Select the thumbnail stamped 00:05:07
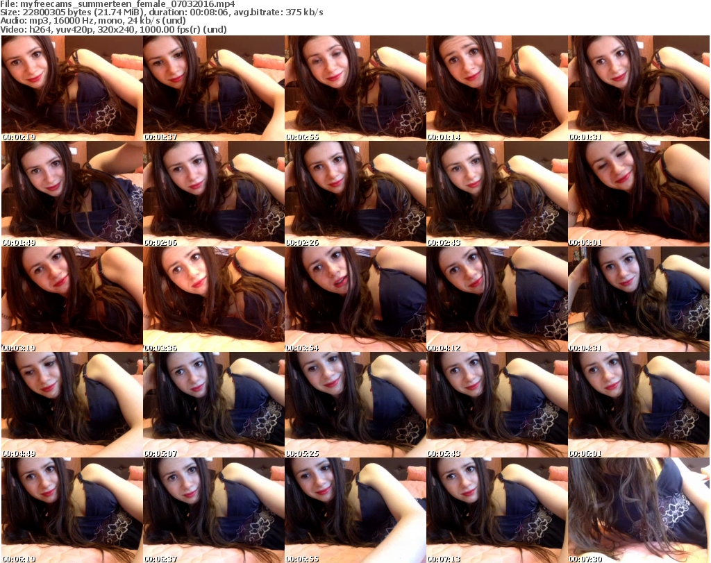Viewport: 711px width, 563px height. coord(214,405)
